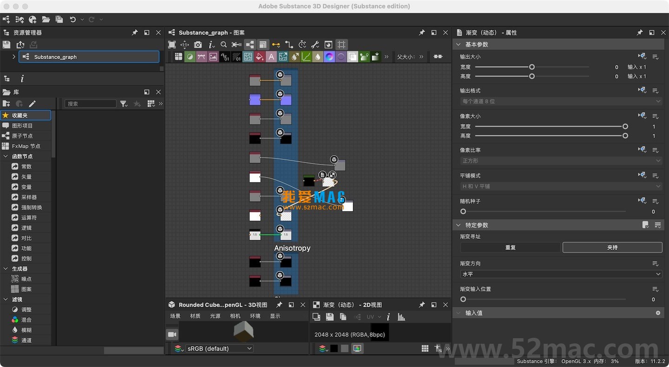Click the new Substance graph icon
Screen dimensions: 669x367
tap(6, 20)
